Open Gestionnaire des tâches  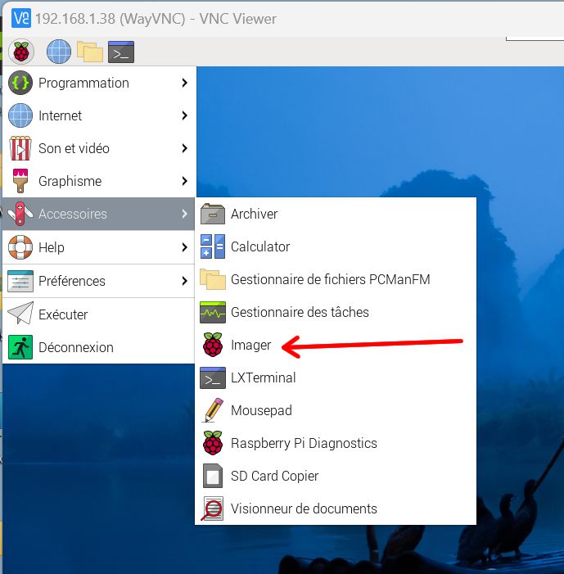pyautogui.click(x=336, y=312)
